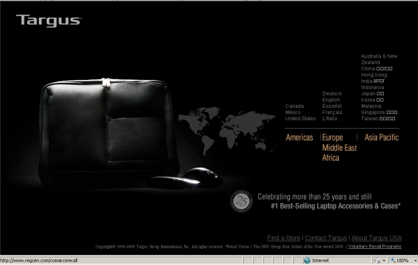The width and height of the screenshot is (418, 265).
Task: Select Français language link
Action: coord(332,112)
